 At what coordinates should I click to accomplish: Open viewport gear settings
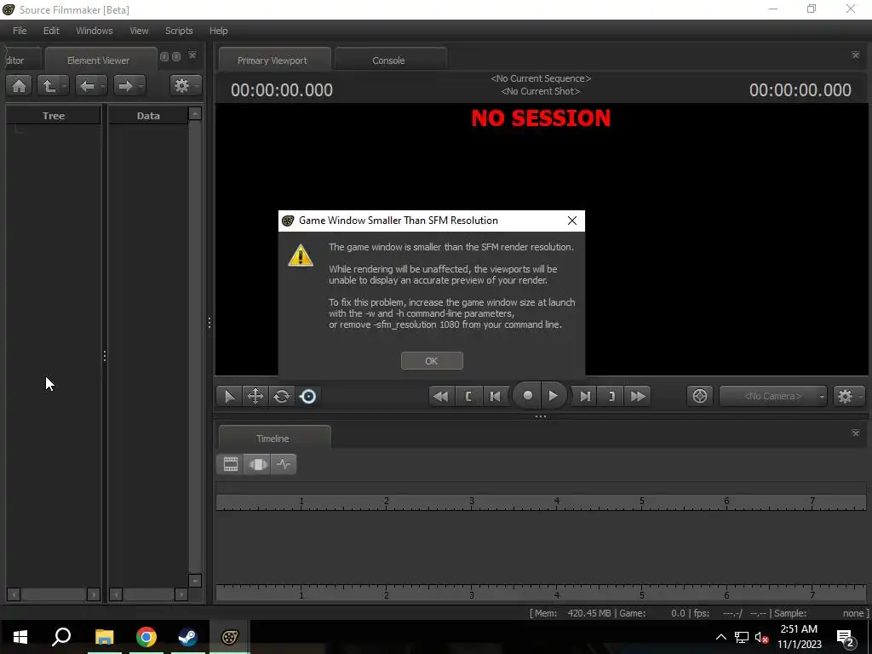845,397
